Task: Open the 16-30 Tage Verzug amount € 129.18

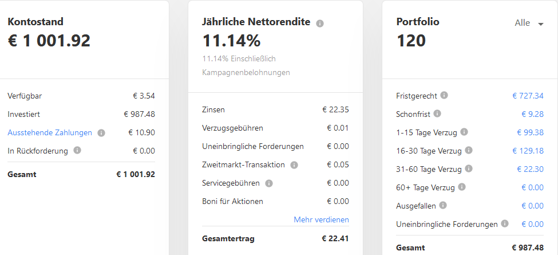Action: (528, 151)
